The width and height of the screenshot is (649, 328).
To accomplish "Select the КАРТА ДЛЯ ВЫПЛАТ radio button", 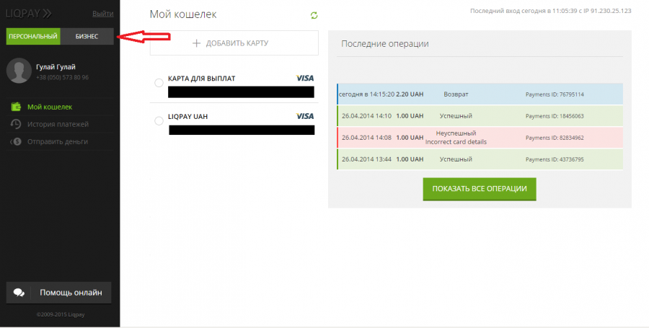I will tap(159, 83).
